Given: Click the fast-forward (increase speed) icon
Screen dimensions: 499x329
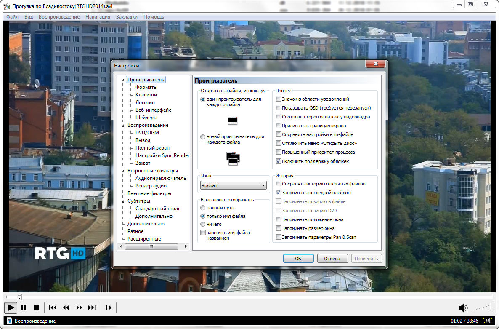Looking at the screenshot, I should pos(79,308).
